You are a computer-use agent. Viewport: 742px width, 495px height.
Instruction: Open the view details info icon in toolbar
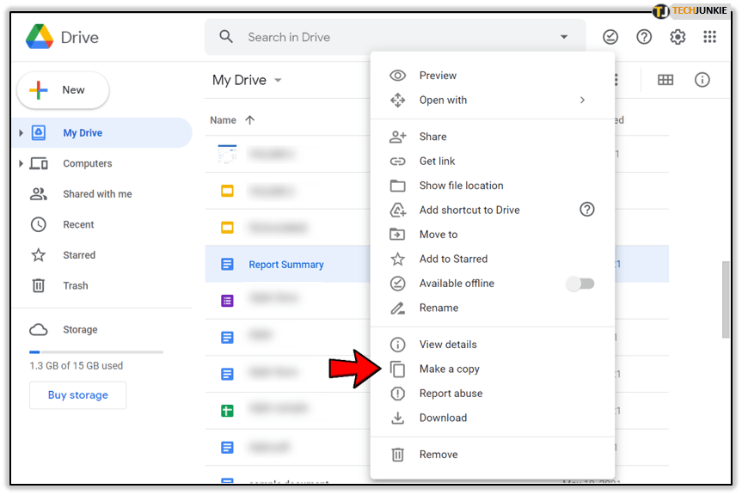[702, 80]
